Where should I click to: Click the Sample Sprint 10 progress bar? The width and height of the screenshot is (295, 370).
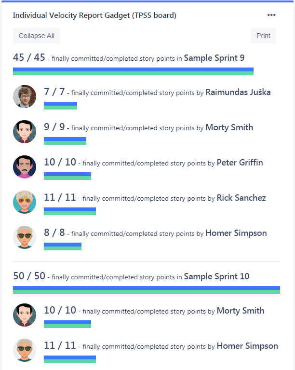coord(147,290)
